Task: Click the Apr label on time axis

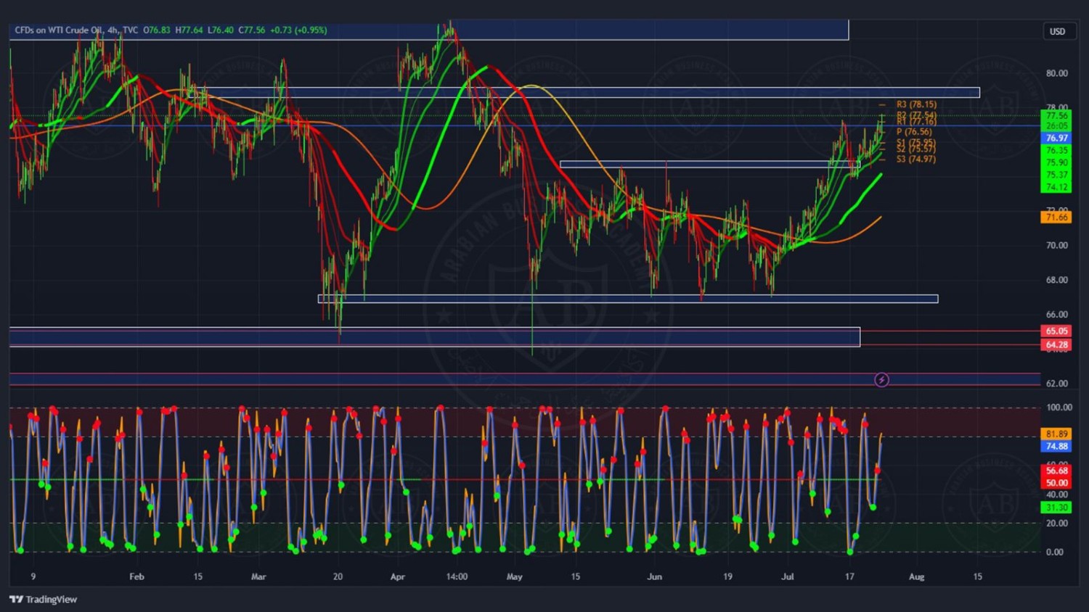Action: point(397,576)
